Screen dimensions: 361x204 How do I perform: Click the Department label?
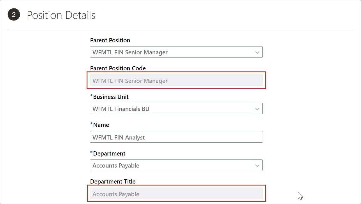point(109,154)
